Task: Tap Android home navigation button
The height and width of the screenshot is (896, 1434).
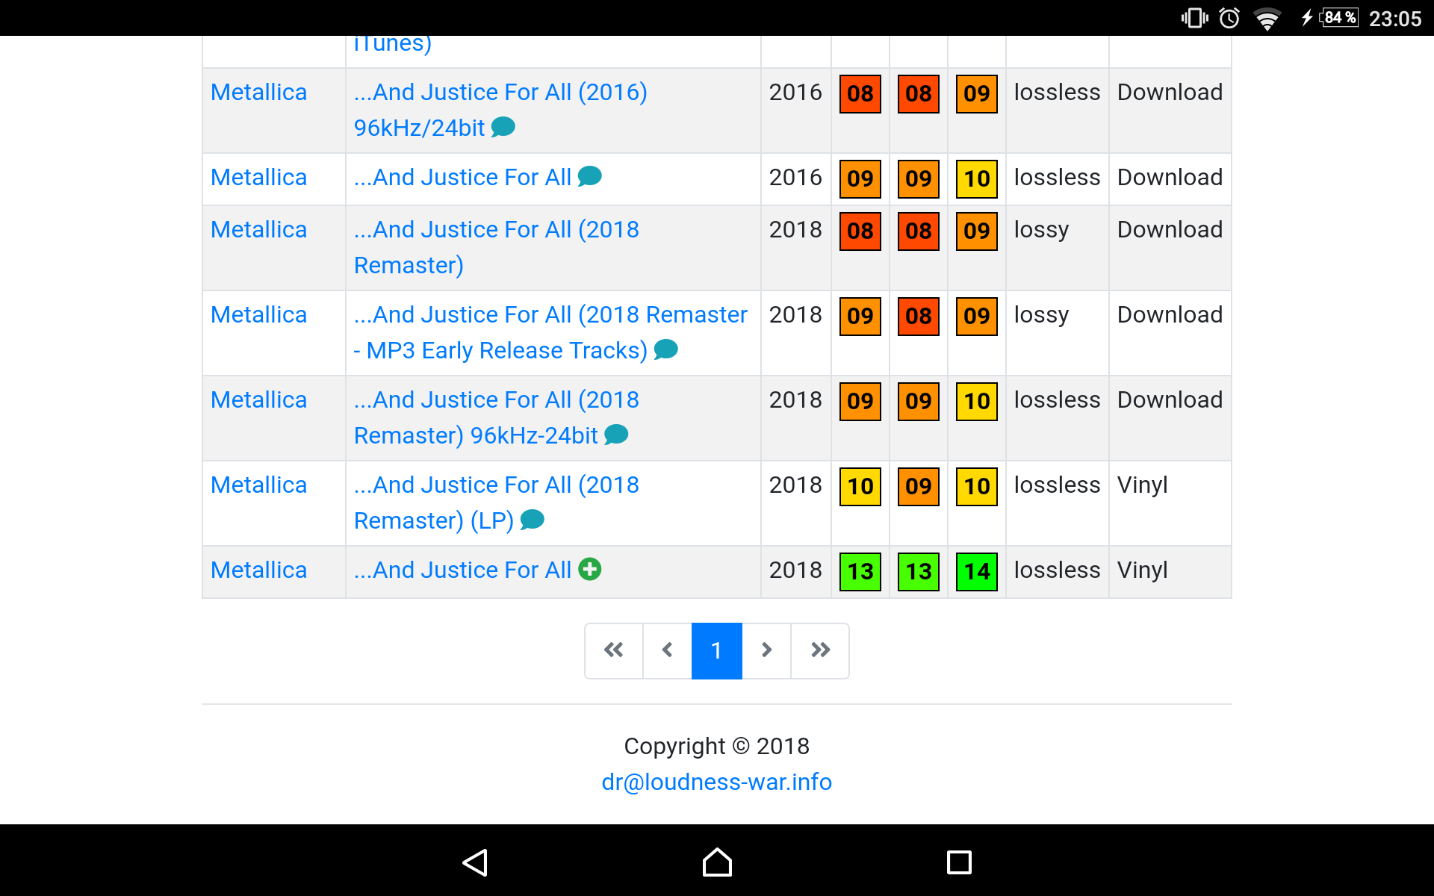Action: click(x=717, y=862)
